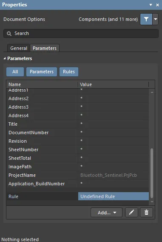Select the Parameters tab

point(45,48)
